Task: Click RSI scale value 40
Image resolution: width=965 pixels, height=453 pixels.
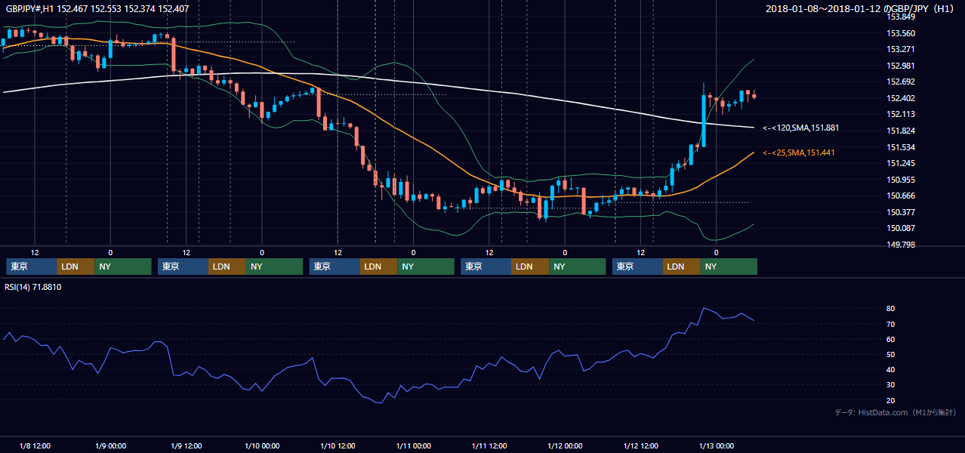Action: (891, 370)
